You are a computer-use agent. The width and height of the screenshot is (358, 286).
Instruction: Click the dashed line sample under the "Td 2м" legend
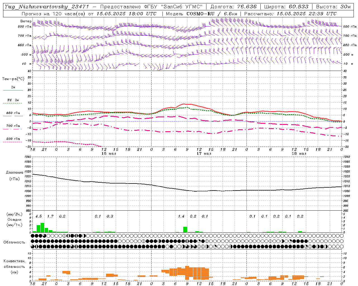coord(13,103)
